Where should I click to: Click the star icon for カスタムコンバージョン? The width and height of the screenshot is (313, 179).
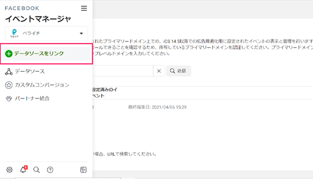(9, 85)
